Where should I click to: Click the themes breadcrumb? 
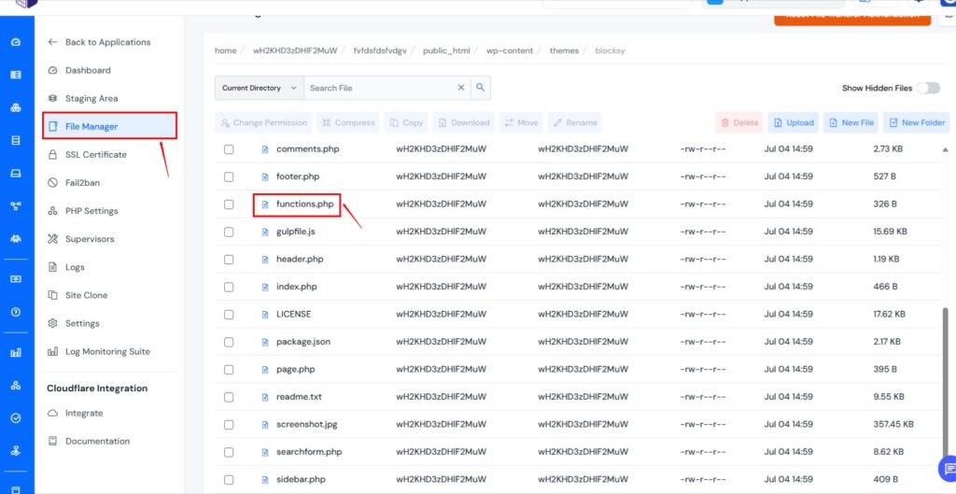tap(564, 50)
